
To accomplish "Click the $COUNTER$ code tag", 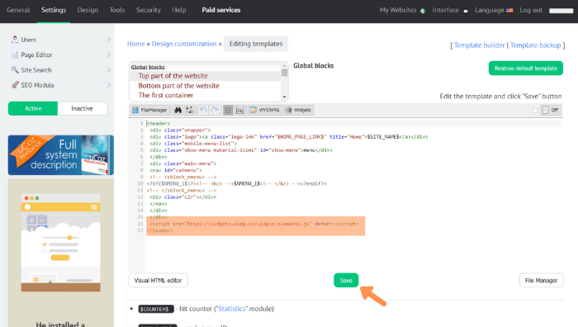I will pyautogui.click(x=156, y=309).
